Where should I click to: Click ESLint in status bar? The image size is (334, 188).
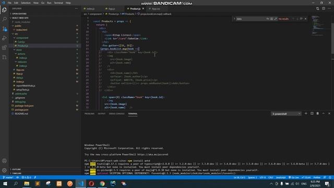coord(306,178)
